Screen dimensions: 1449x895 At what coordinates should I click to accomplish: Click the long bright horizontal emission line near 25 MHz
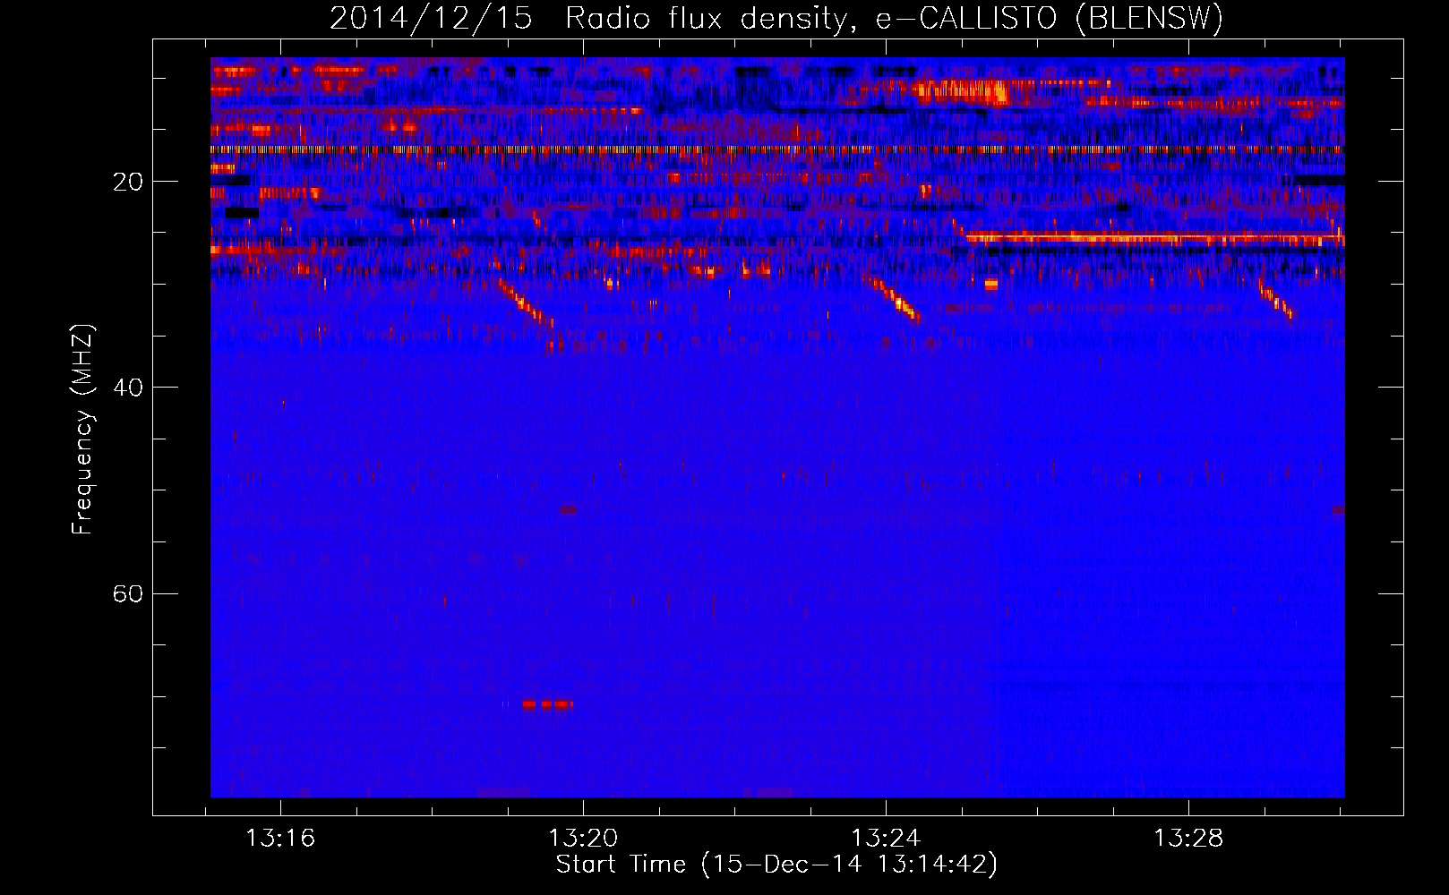pos(1155,238)
